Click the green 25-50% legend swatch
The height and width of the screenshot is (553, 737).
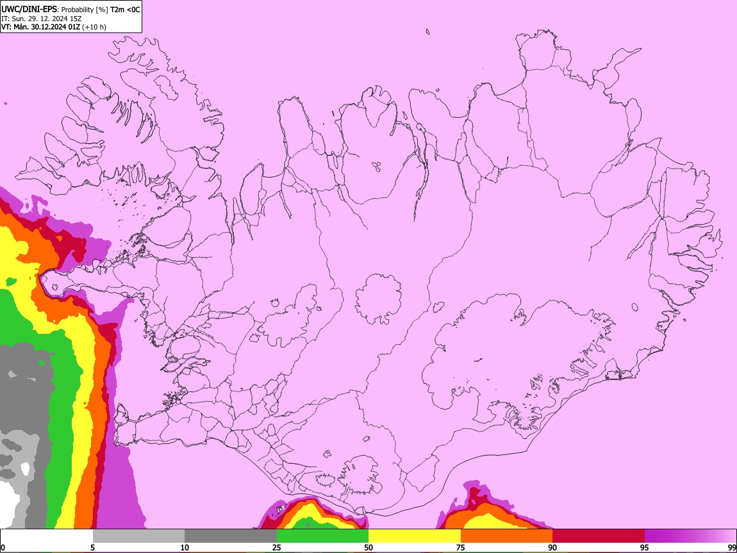pos(322,536)
